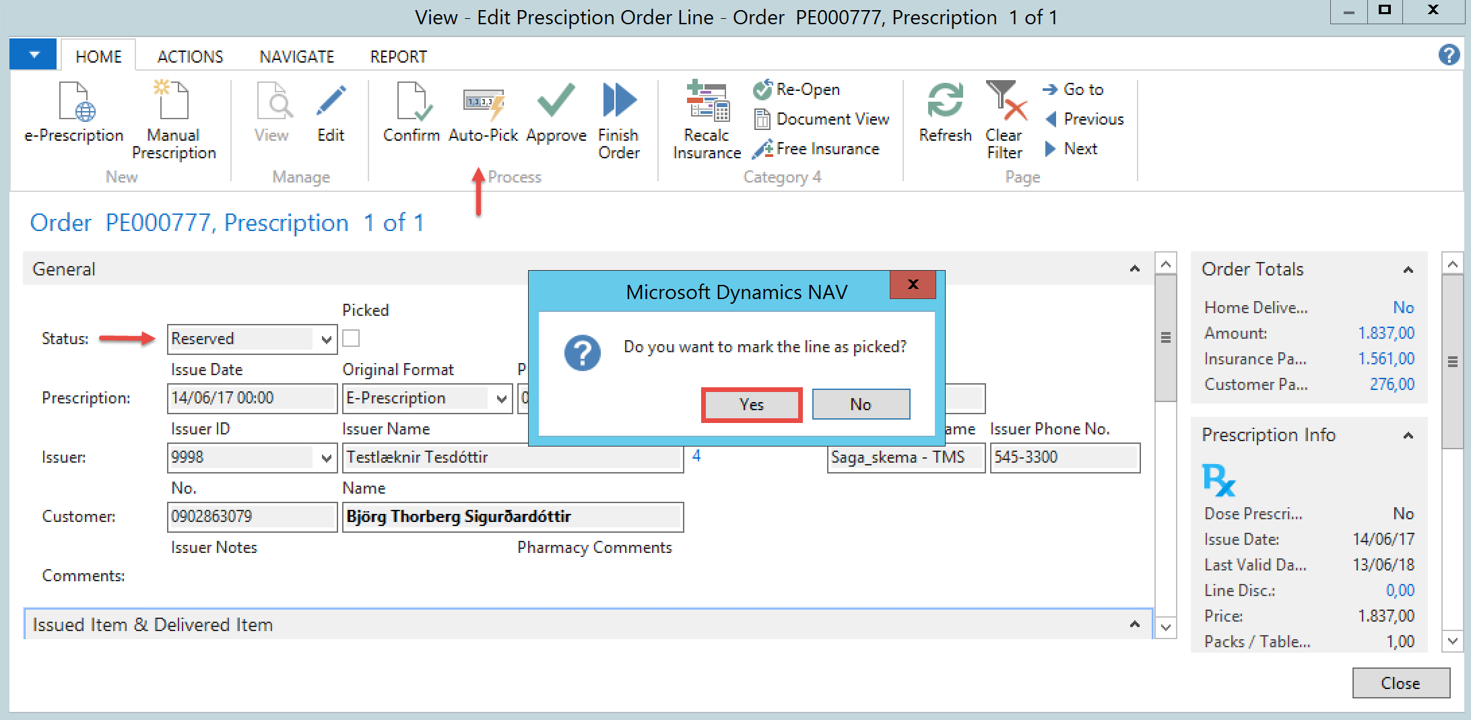Open the blue application menu dropdown
1471x720 pixels.
[34, 55]
